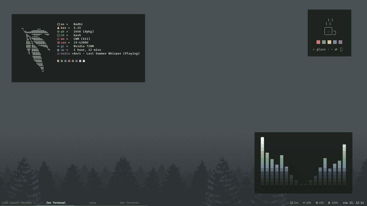Click the red ghost icon
The height and width of the screenshot is (206, 367).
[69, 61]
